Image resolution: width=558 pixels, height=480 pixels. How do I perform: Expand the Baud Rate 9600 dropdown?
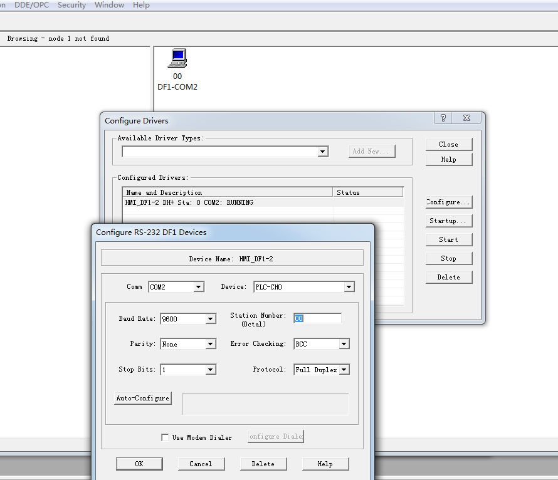click(211, 319)
